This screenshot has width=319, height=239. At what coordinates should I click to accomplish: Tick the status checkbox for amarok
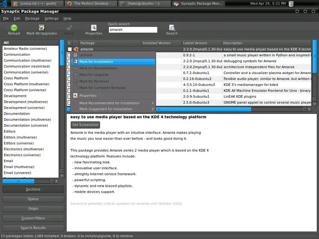[x=69, y=49]
